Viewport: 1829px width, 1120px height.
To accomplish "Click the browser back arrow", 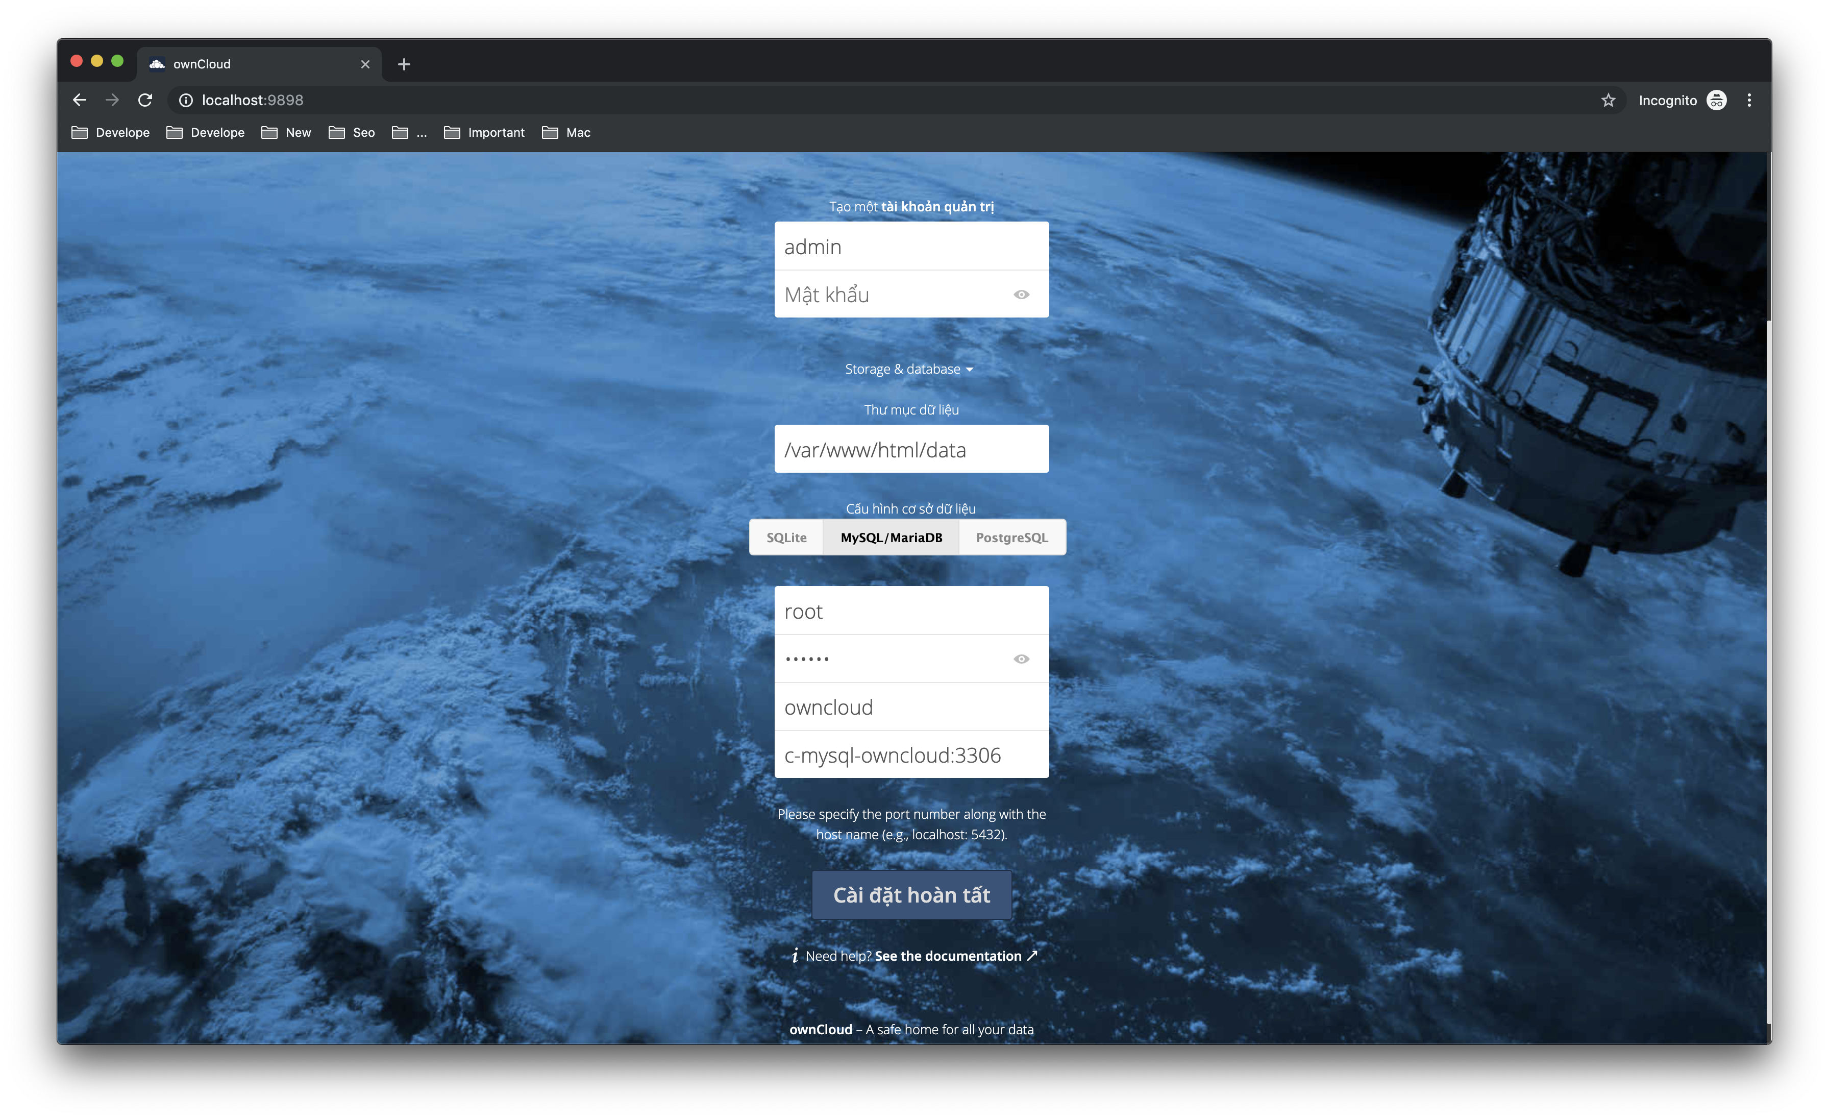I will (80, 100).
